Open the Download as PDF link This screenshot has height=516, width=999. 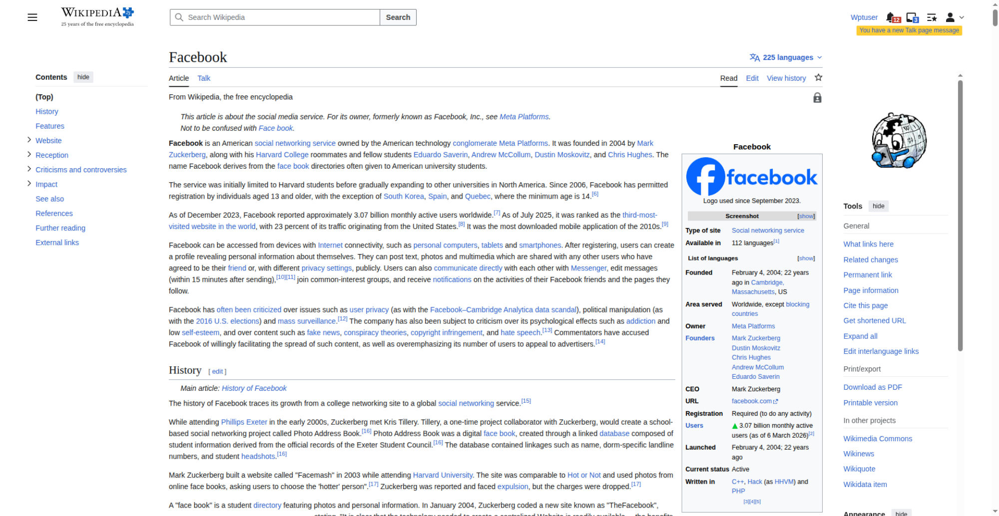873,387
